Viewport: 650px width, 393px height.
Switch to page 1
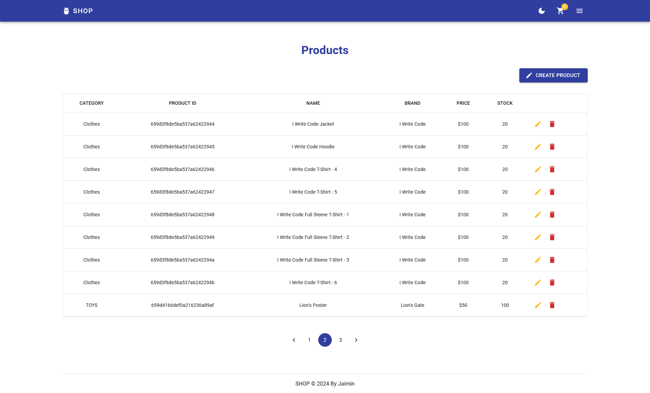pos(309,340)
